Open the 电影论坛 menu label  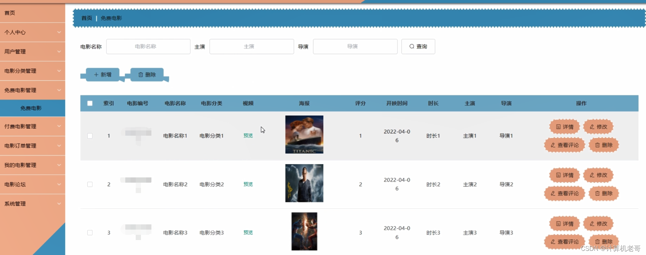pyautogui.click(x=15, y=184)
